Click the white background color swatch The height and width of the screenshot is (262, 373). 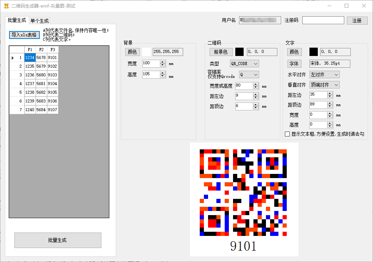pos(146,52)
